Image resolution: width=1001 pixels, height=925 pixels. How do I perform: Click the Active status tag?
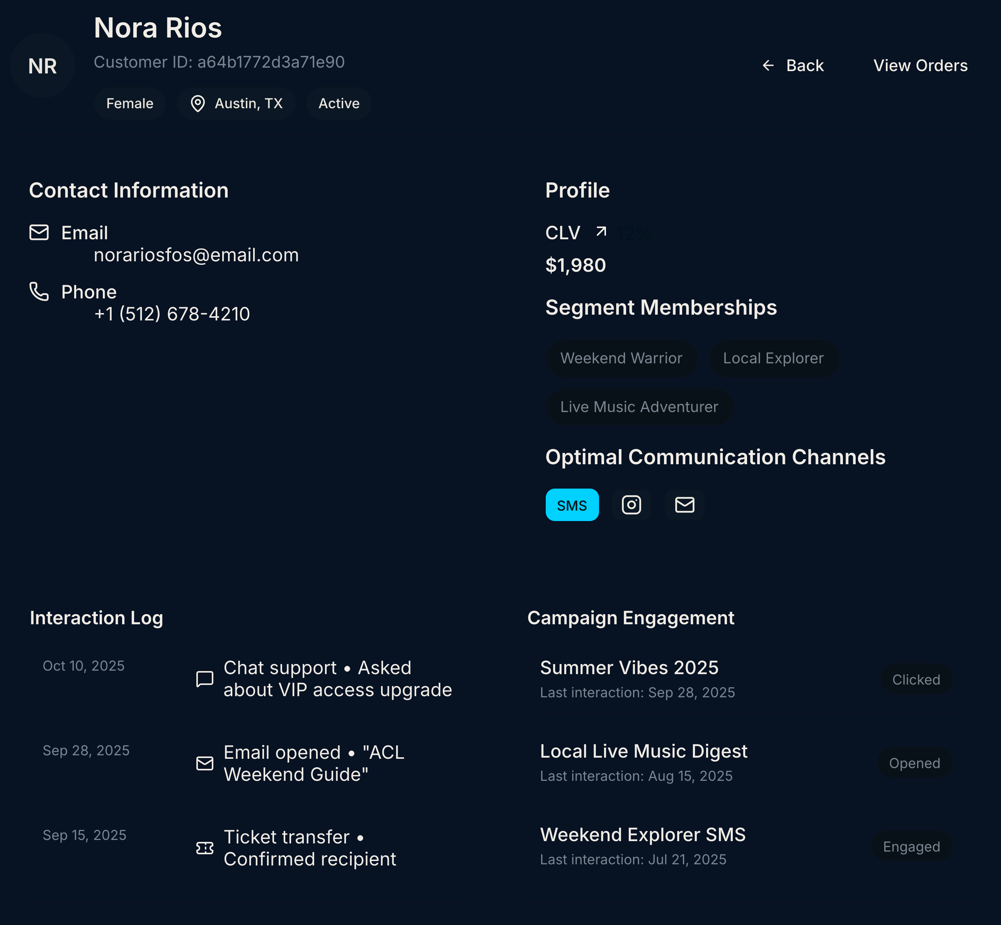tap(339, 104)
